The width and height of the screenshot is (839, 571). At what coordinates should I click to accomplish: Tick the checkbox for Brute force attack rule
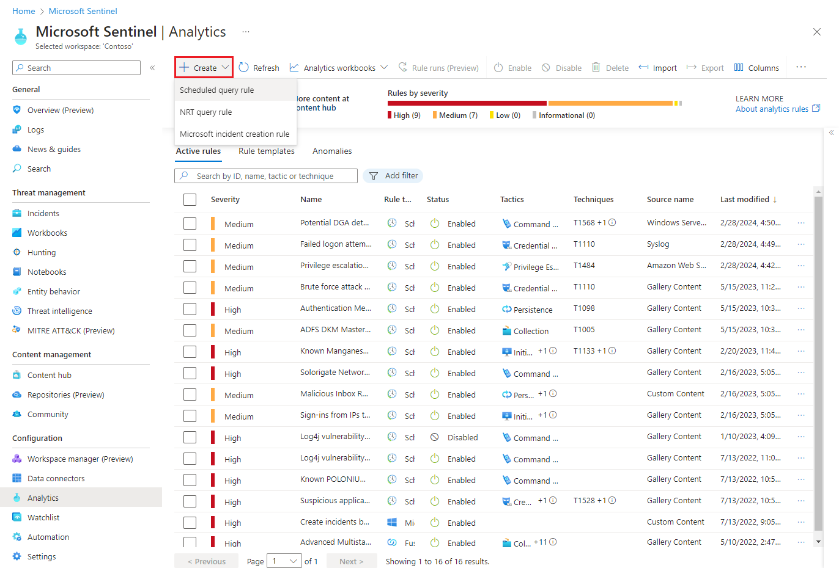(x=190, y=287)
